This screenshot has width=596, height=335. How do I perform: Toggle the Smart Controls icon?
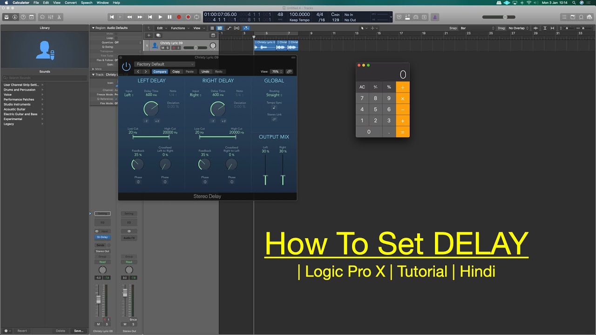(x=42, y=17)
